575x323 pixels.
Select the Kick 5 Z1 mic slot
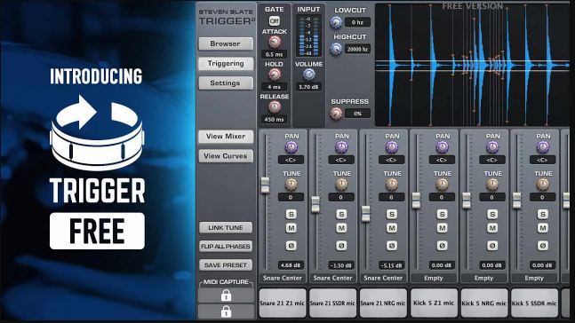click(x=434, y=303)
